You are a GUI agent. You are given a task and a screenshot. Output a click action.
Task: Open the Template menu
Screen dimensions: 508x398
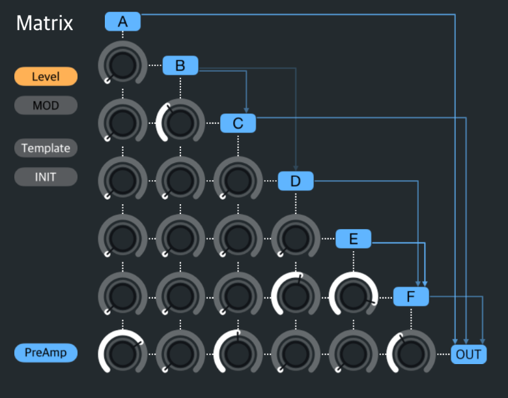[x=46, y=148]
